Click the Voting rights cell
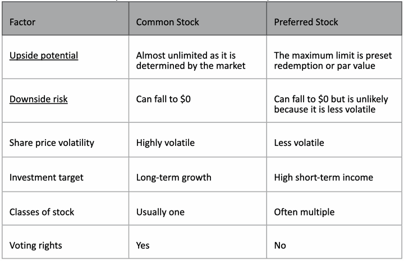 click(66, 242)
